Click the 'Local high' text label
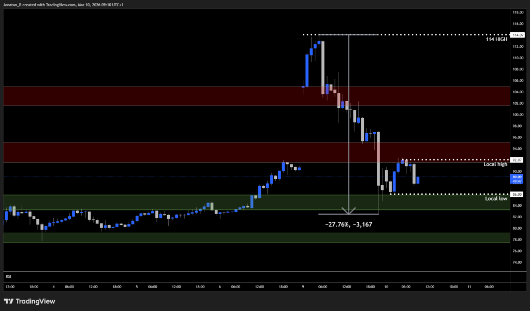The height and width of the screenshot is (311, 530). point(495,164)
